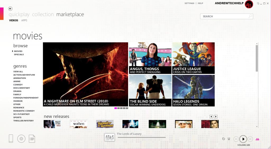Click the playback progress bar
This screenshot has width=271, height=149.
click(142, 137)
